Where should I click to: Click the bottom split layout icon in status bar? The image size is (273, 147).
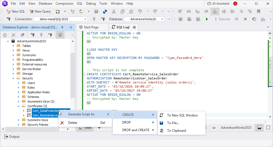click(259, 128)
